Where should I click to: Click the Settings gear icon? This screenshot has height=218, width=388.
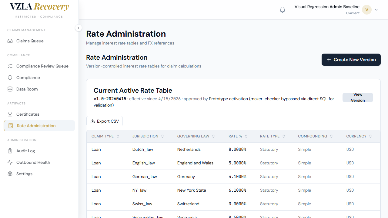point(10,174)
